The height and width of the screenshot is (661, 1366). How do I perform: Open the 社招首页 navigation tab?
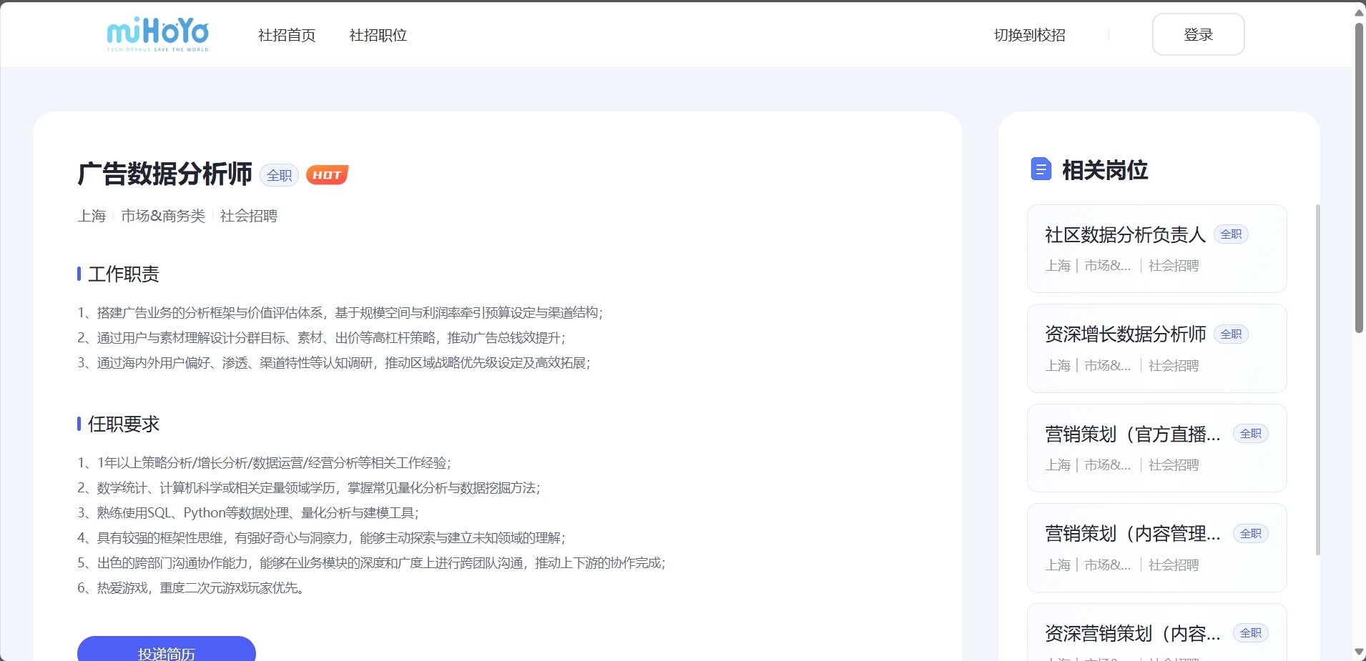(287, 35)
